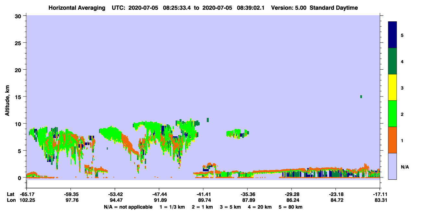Click the bright green level 2 color swatch

point(392,114)
